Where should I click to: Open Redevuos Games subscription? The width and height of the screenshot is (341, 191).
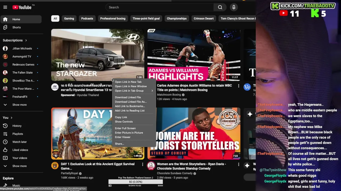tap(21, 64)
